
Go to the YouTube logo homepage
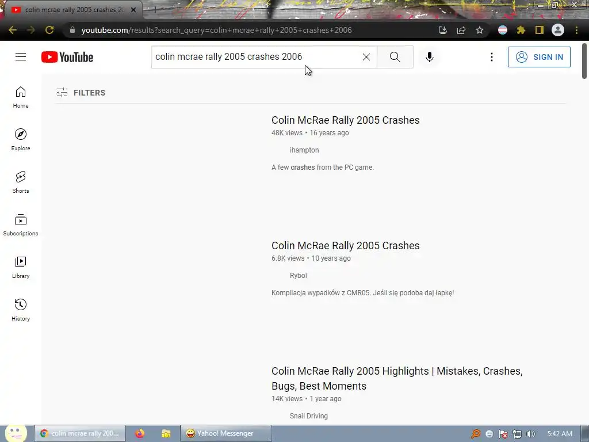point(67,57)
